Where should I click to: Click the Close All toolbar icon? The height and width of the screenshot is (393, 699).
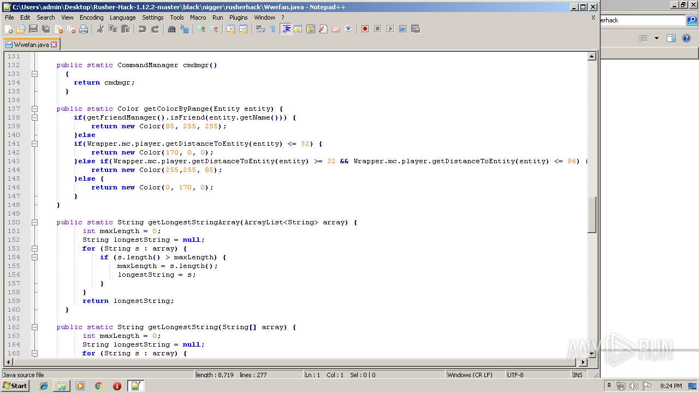(x=71, y=29)
